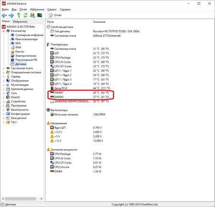215x207 pixels.
Task: Select the +12 V voltage row
Action: (x=76, y=141)
